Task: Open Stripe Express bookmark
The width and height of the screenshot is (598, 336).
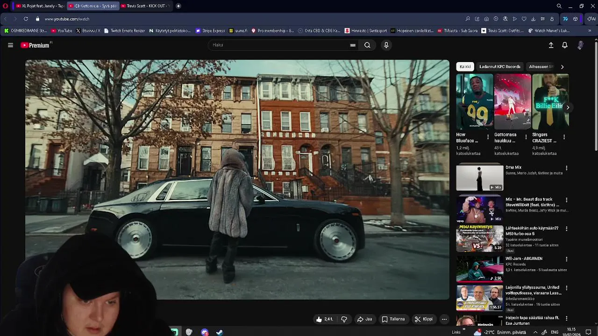Action: pos(210,31)
